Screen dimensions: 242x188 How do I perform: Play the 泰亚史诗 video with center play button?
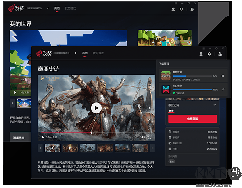click(x=96, y=108)
